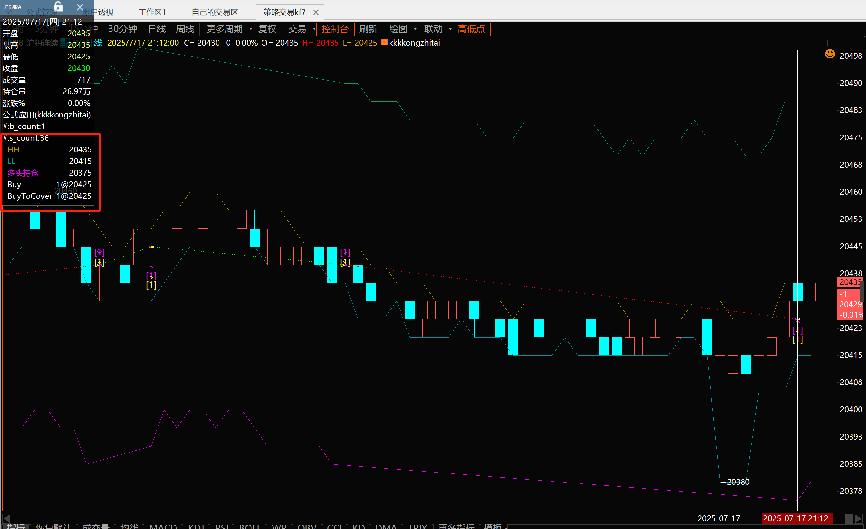Click the 更多周期 button
This screenshot has height=529, width=866.
[225, 29]
